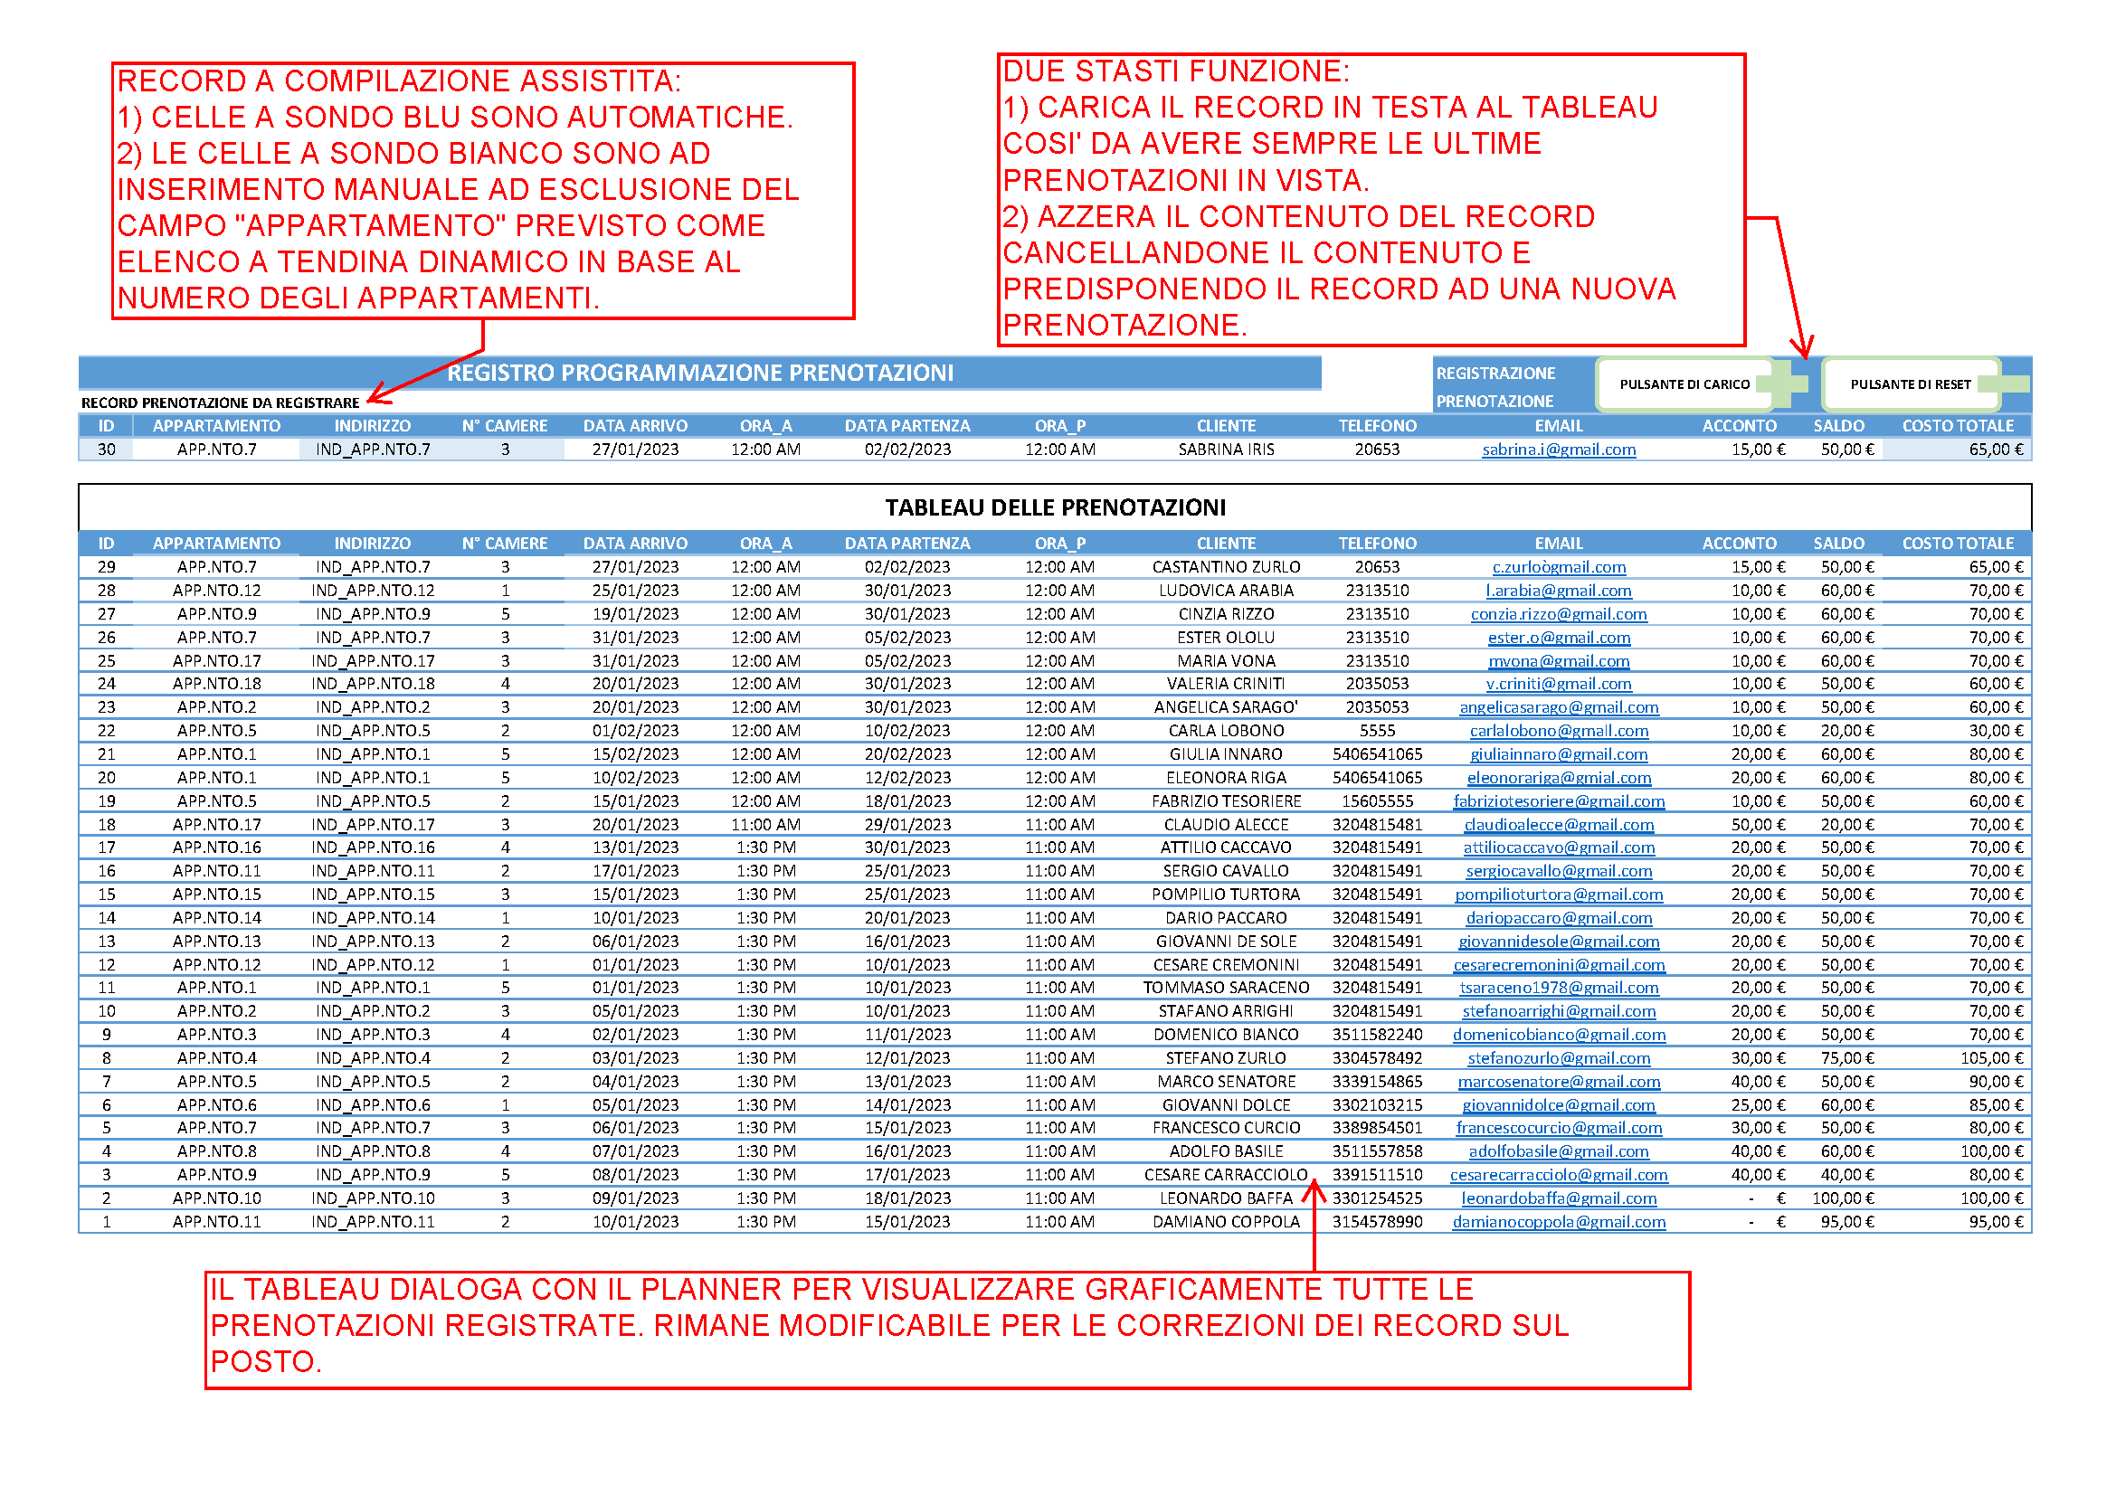Click l.arabia@gmail.com hyperlink
2116x1496 pixels.
click(1559, 591)
